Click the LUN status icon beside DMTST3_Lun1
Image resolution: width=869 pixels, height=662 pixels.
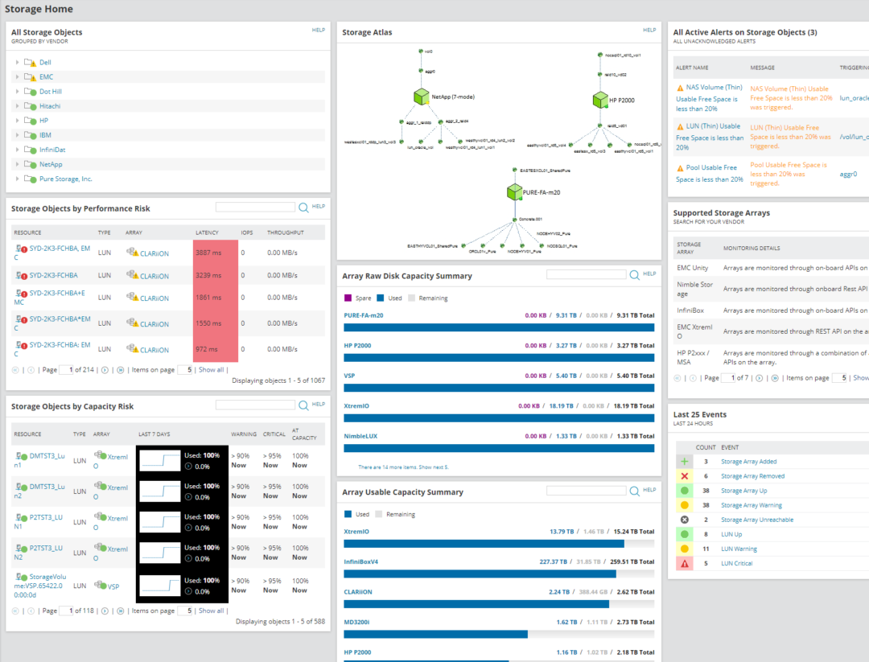pos(21,456)
